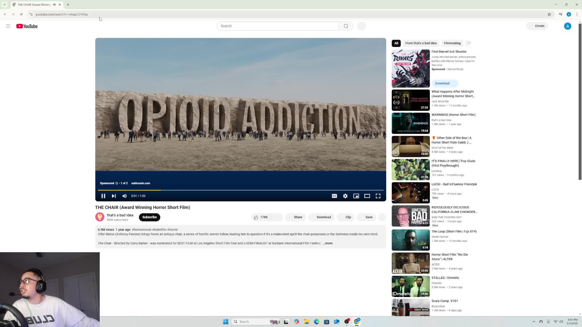Image resolution: width=582 pixels, height=327 pixels.
Task: Go back in browser history
Action: (x=5, y=14)
